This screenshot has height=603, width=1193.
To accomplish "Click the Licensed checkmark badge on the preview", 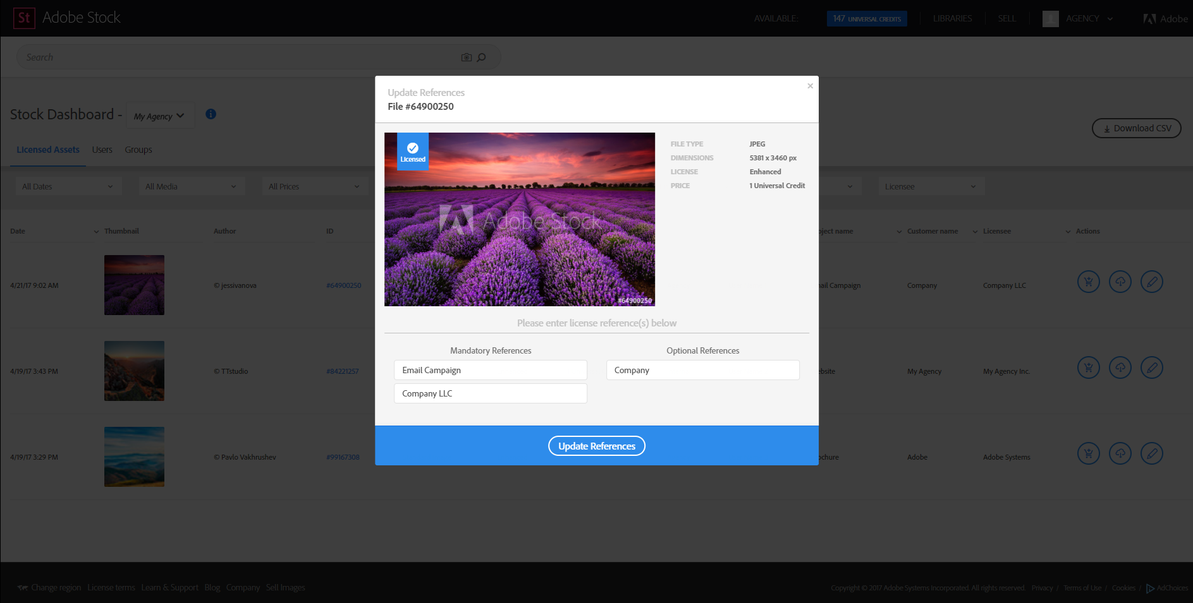I will click(x=413, y=152).
